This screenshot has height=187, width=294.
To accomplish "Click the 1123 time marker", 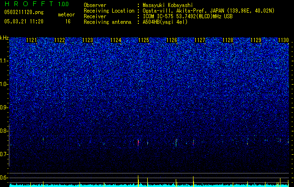I will pyautogui.click(x=88, y=40).
